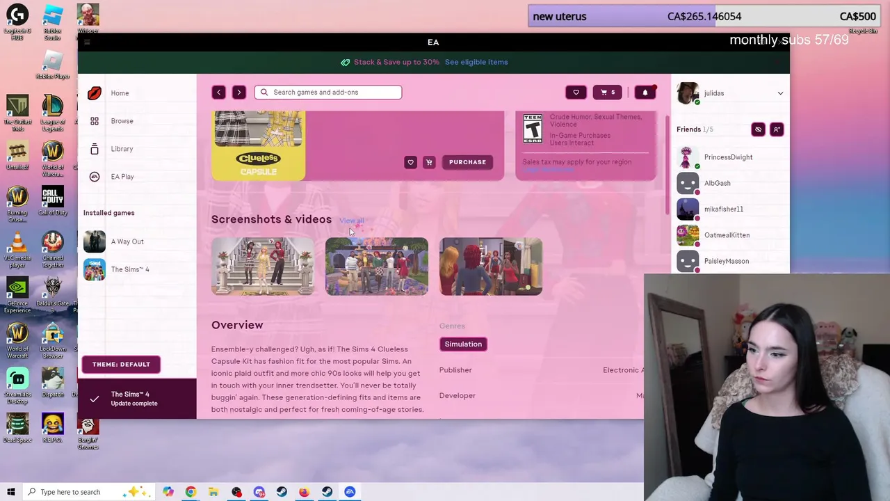Screen dimensions: 890x501
Task: Open Library in the sidebar
Action: pyautogui.click(x=122, y=149)
